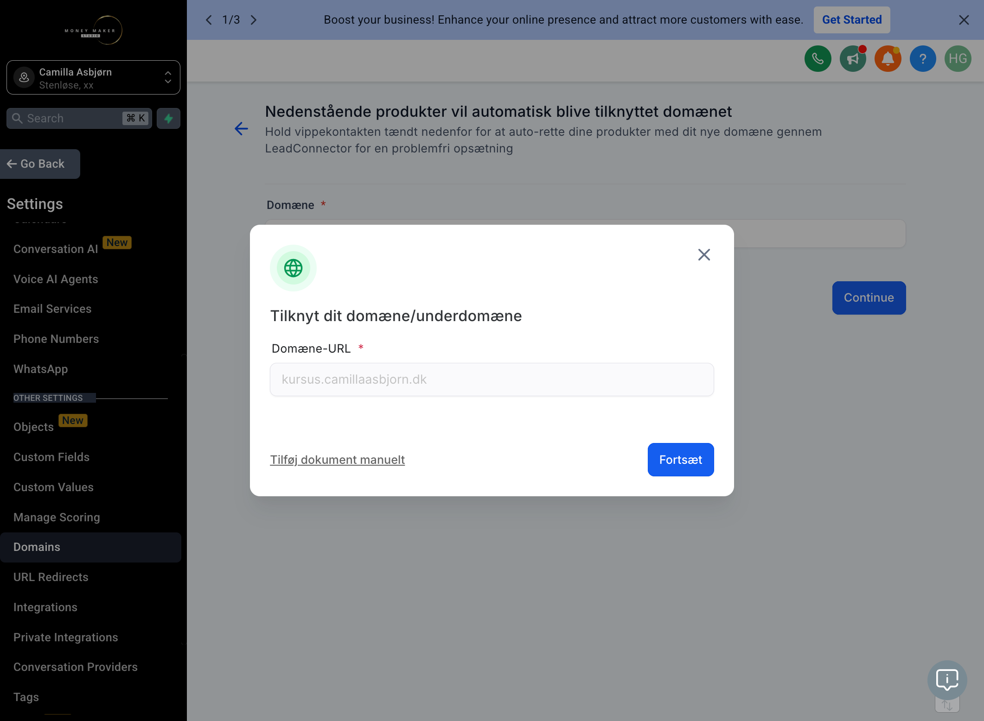
Task: Go to previous banner slide
Action: (x=209, y=20)
